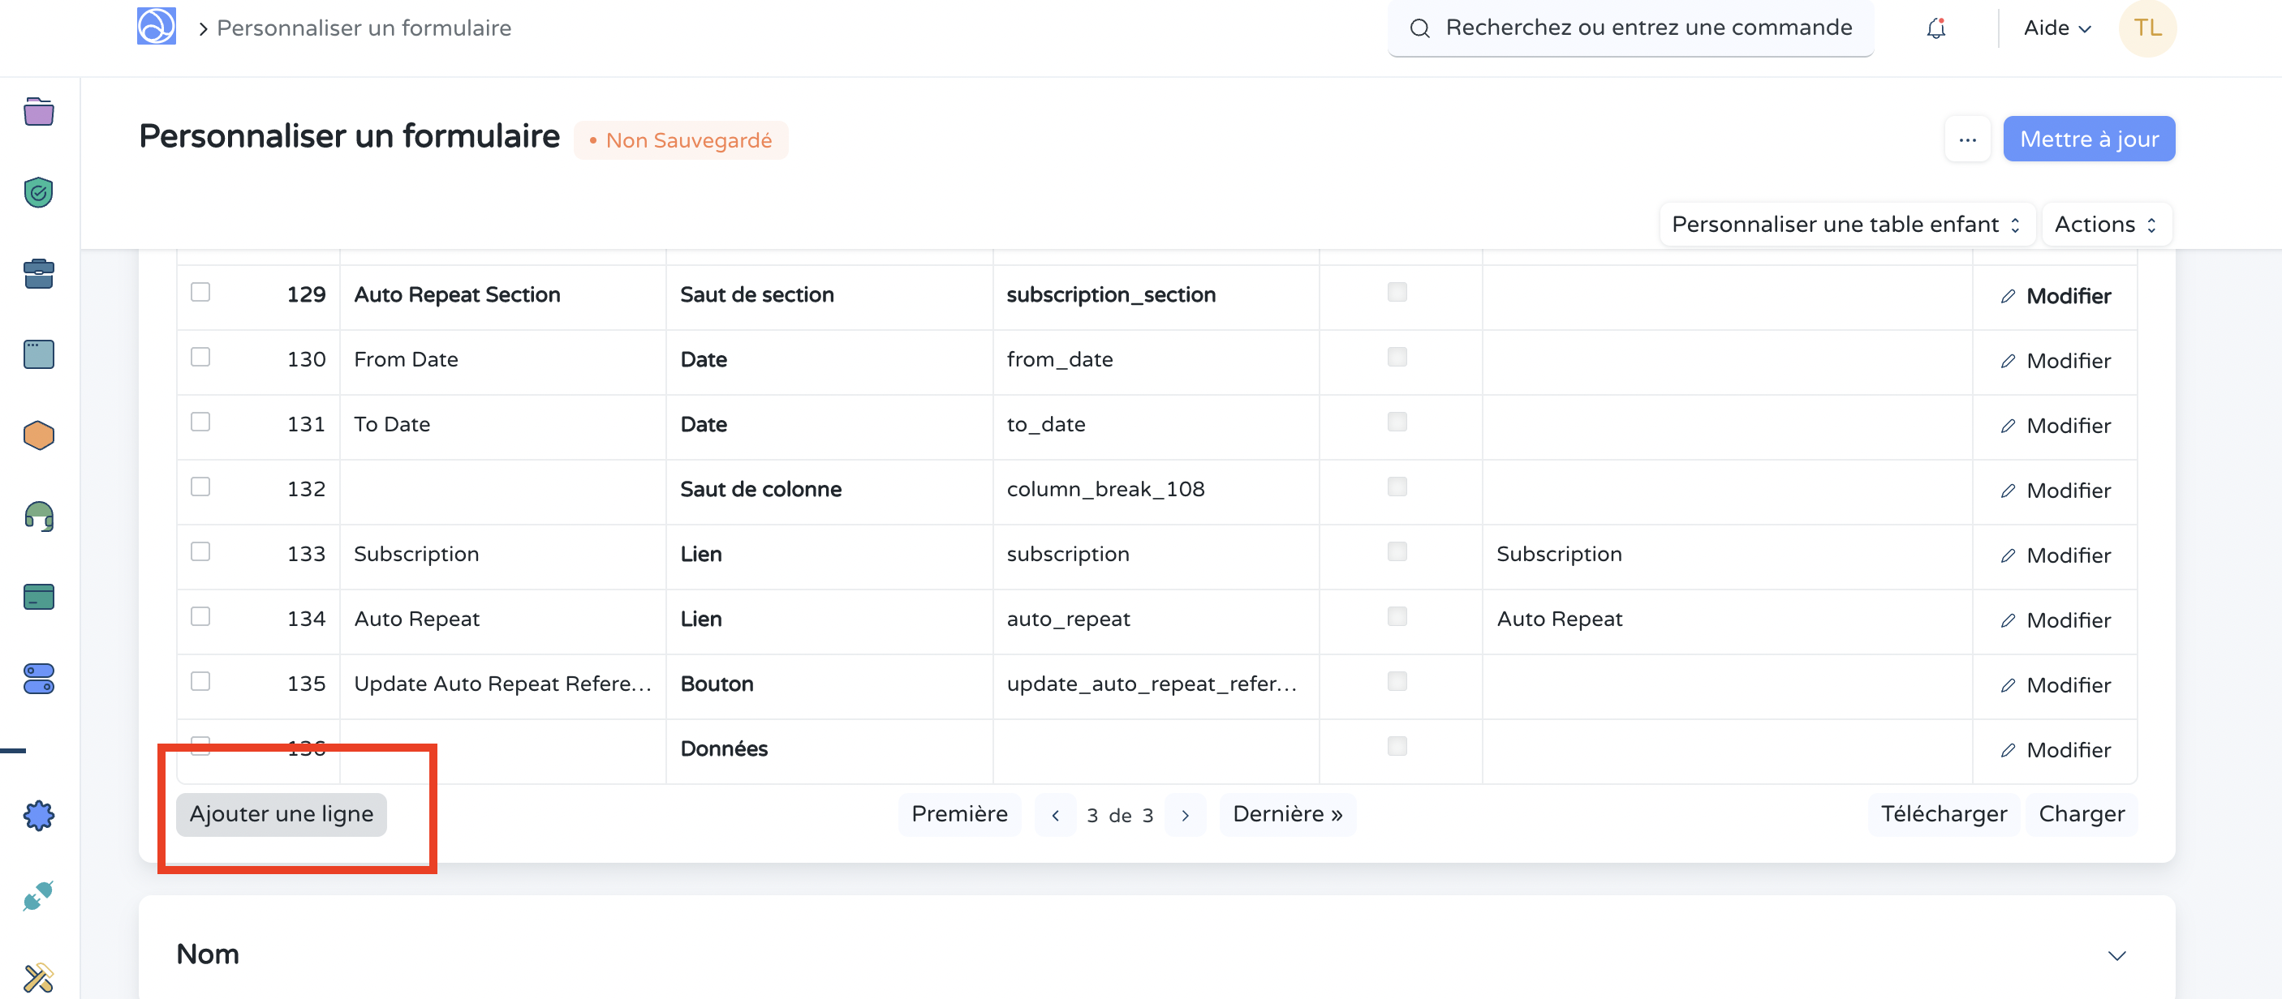This screenshot has width=2282, height=999.
Task: Open the three-dots more options menu
Action: 1966,139
